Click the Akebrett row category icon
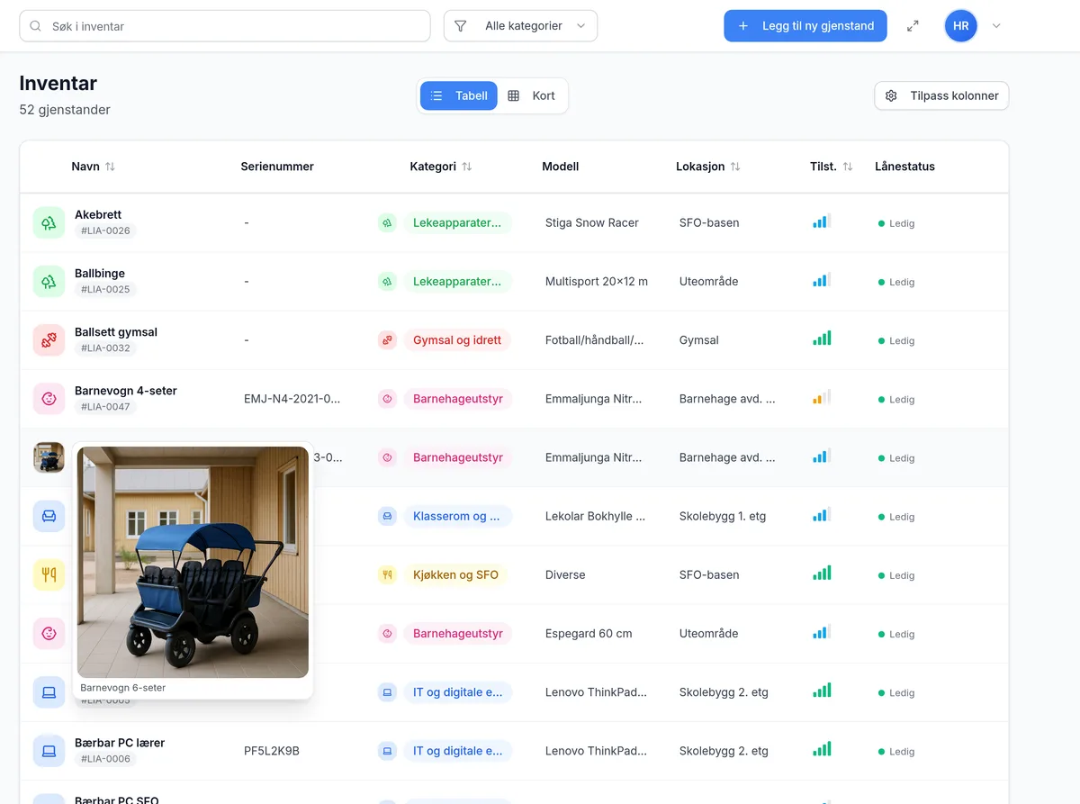The image size is (1080, 804). click(387, 222)
